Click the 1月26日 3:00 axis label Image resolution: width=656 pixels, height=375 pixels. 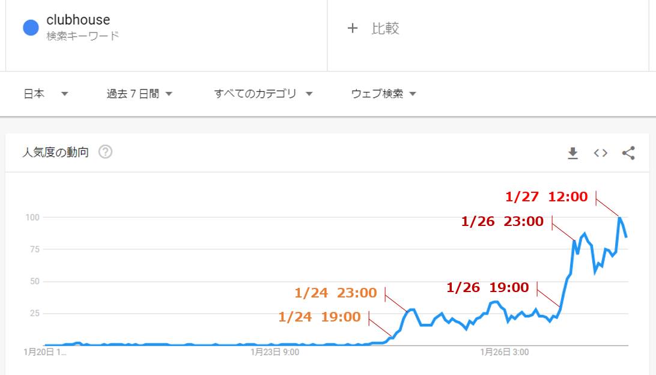click(x=504, y=353)
